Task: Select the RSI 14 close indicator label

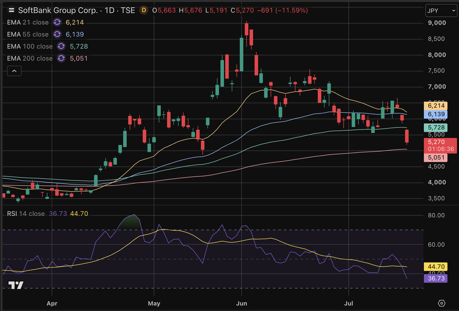Action: pyautogui.click(x=26, y=214)
